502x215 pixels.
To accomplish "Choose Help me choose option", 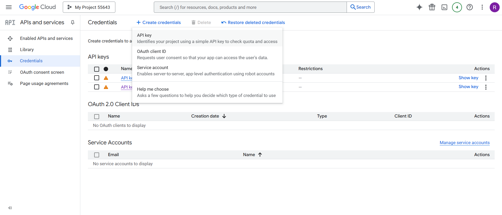I will [207, 92].
